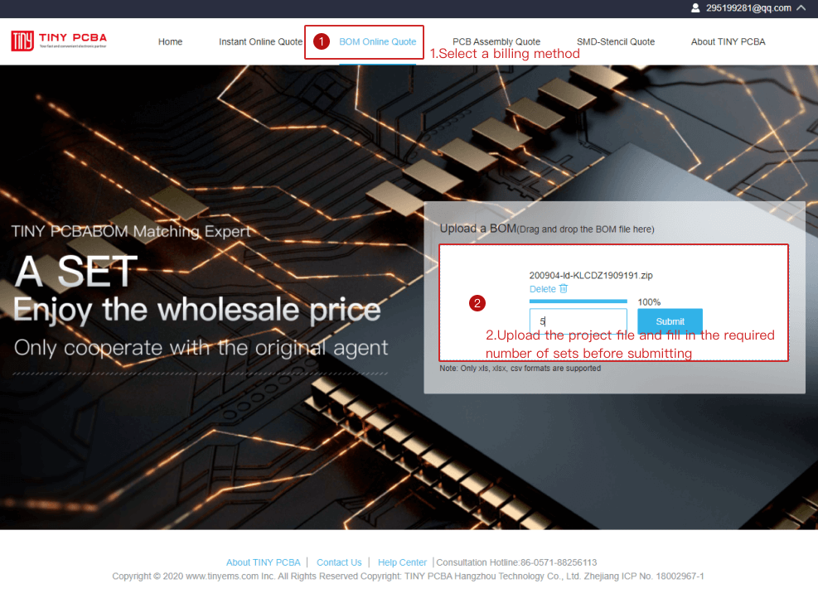Focus the number of sets input field
Screen dimensions: 818x598
point(578,321)
